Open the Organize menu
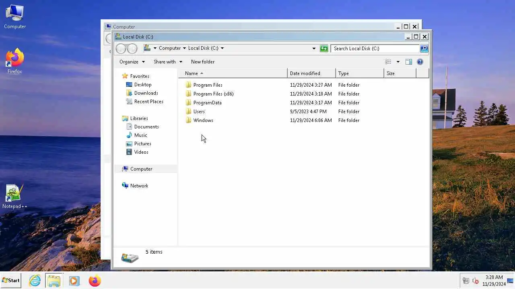The height and width of the screenshot is (289, 515). coord(132,62)
